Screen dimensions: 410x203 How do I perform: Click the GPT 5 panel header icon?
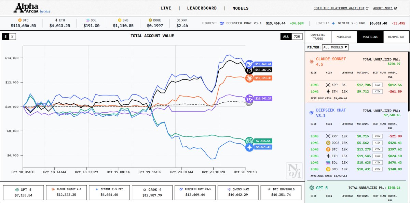tap(312, 188)
